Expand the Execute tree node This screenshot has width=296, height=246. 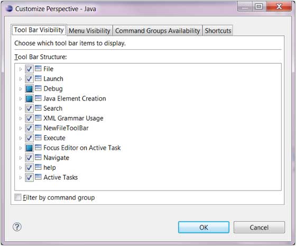(21, 138)
